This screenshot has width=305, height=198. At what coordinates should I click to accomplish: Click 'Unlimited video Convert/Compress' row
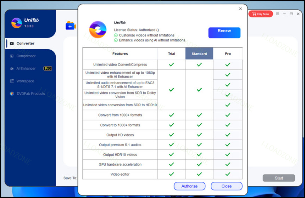click(x=120, y=64)
